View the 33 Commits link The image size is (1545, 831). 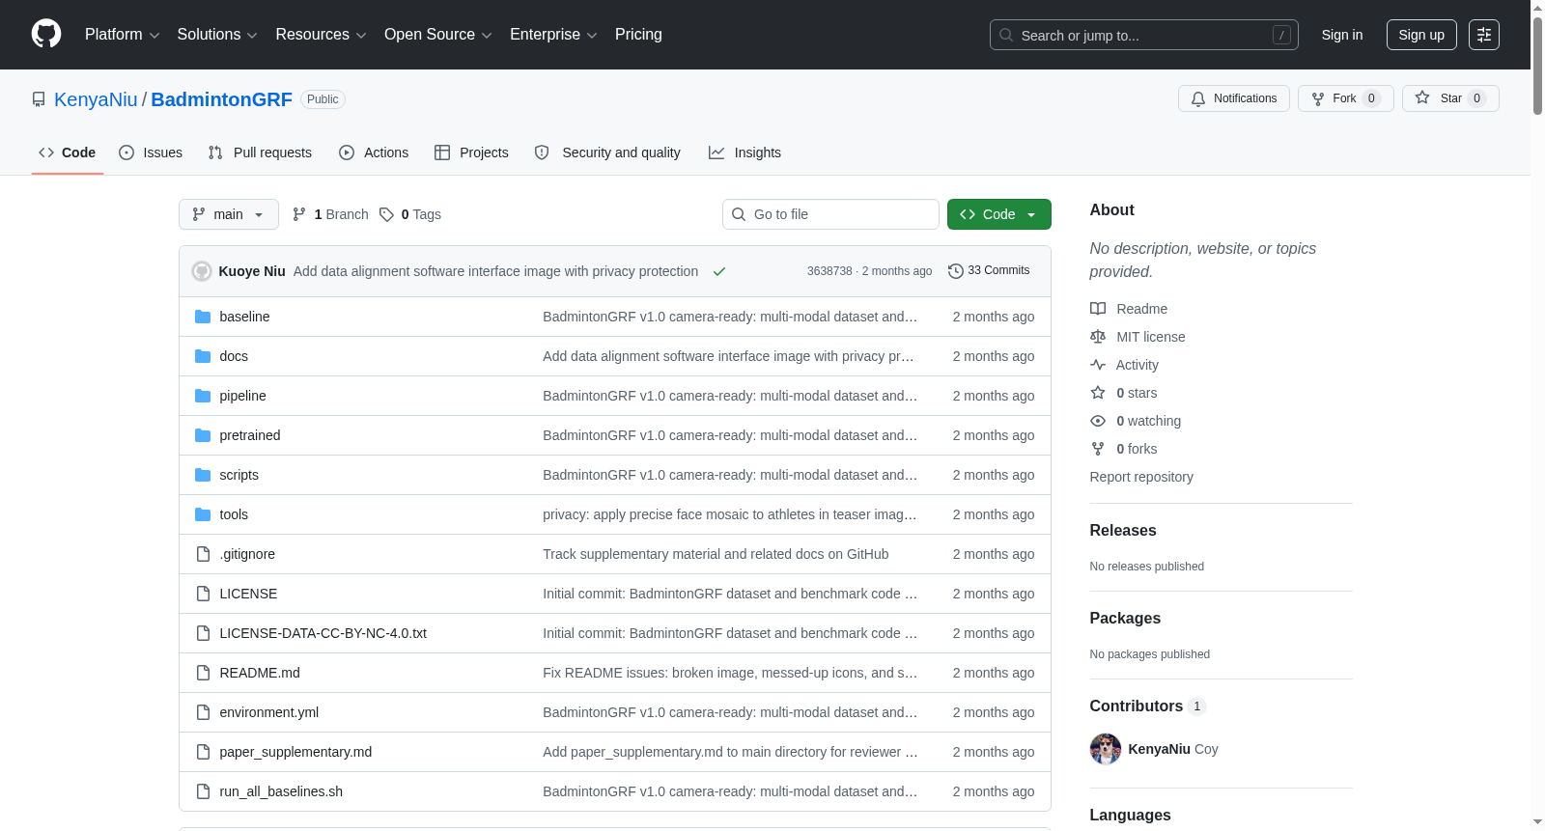click(x=989, y=271)
